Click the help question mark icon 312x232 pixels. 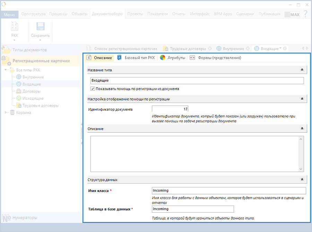click(305, 14)
